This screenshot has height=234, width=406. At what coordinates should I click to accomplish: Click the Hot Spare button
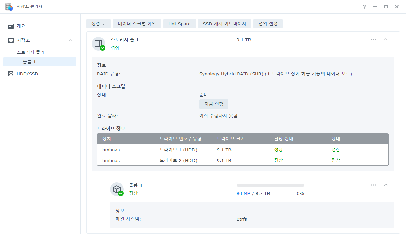click(180, 24)
